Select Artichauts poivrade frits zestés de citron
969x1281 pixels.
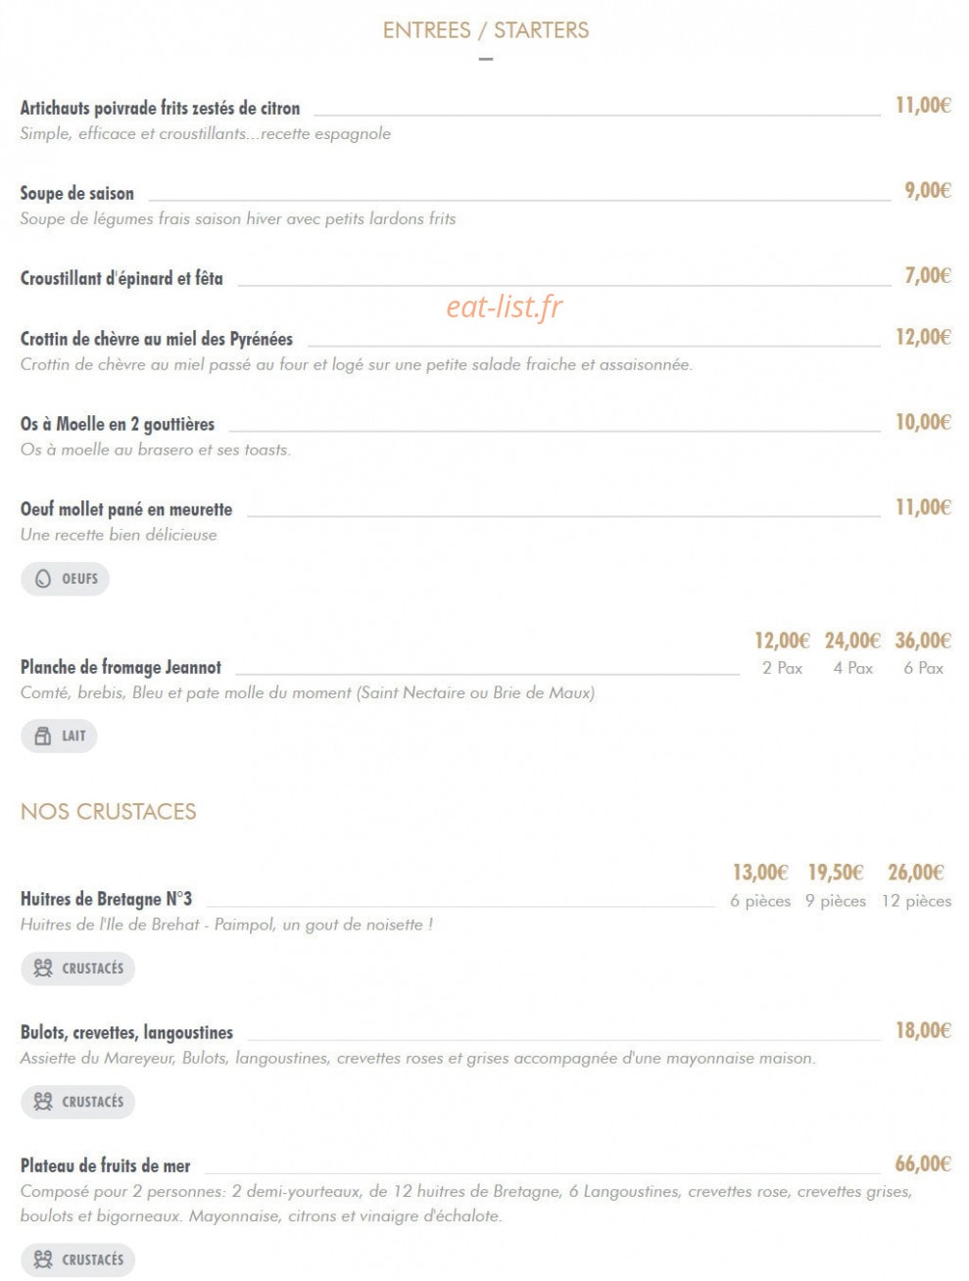[x=161, y=108]
